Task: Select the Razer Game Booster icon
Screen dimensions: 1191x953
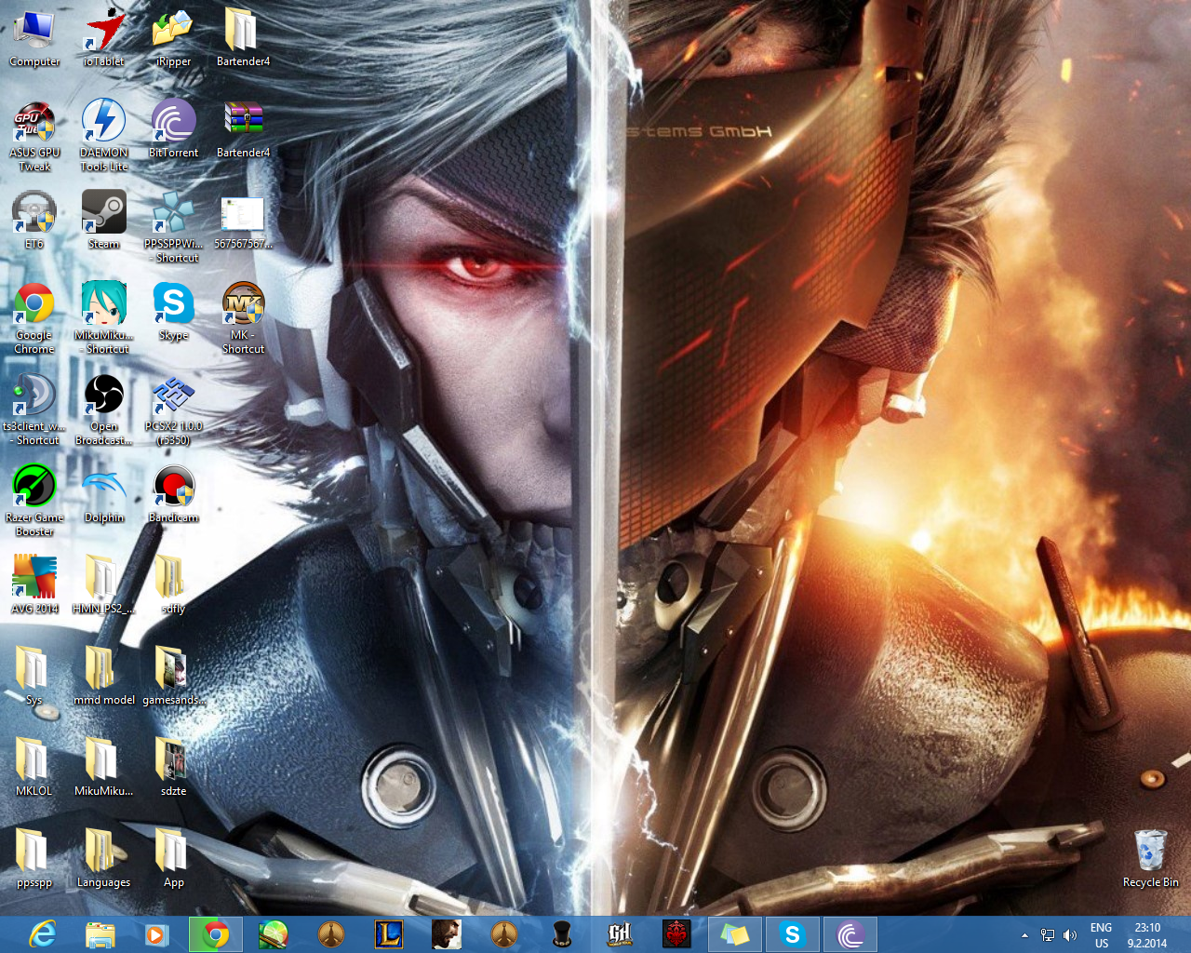Action: coord(34,500)
